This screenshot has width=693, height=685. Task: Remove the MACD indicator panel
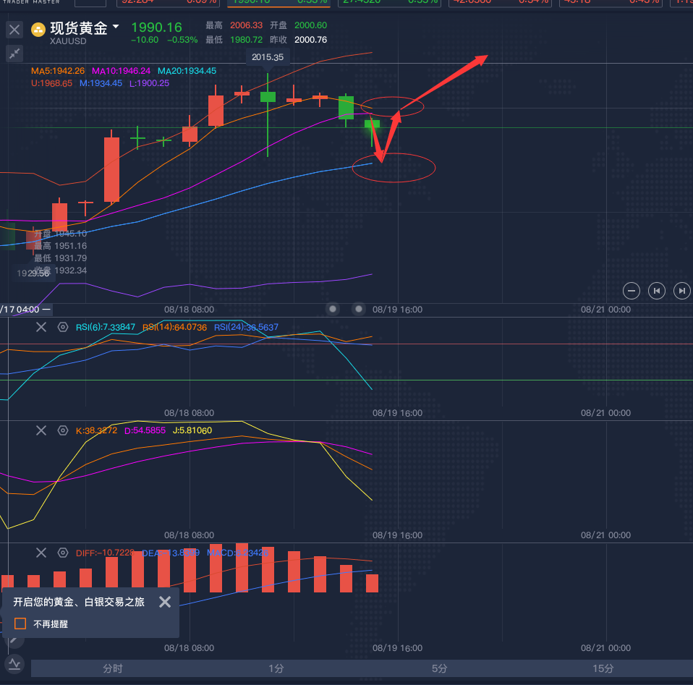coord(41,553)
